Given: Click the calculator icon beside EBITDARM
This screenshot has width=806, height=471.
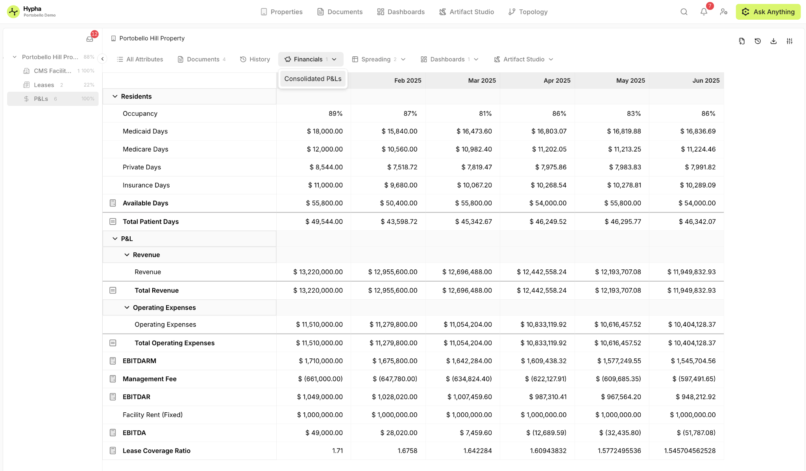Looking at the screenshot, I should coord(113,361).
